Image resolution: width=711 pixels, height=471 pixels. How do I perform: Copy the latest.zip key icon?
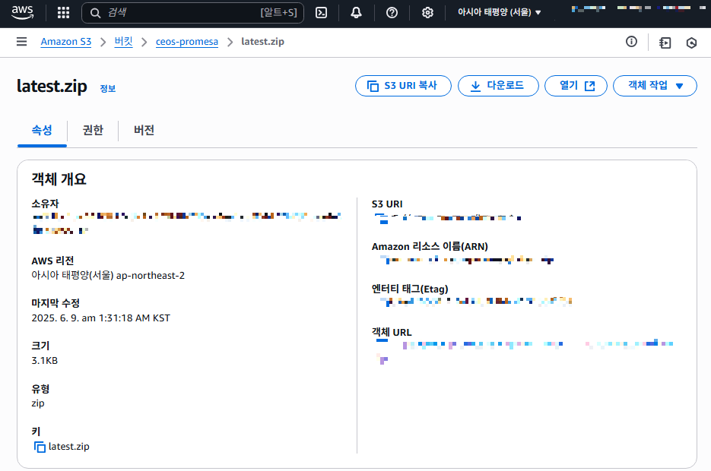pyautogui.click(x=40, y=447)
